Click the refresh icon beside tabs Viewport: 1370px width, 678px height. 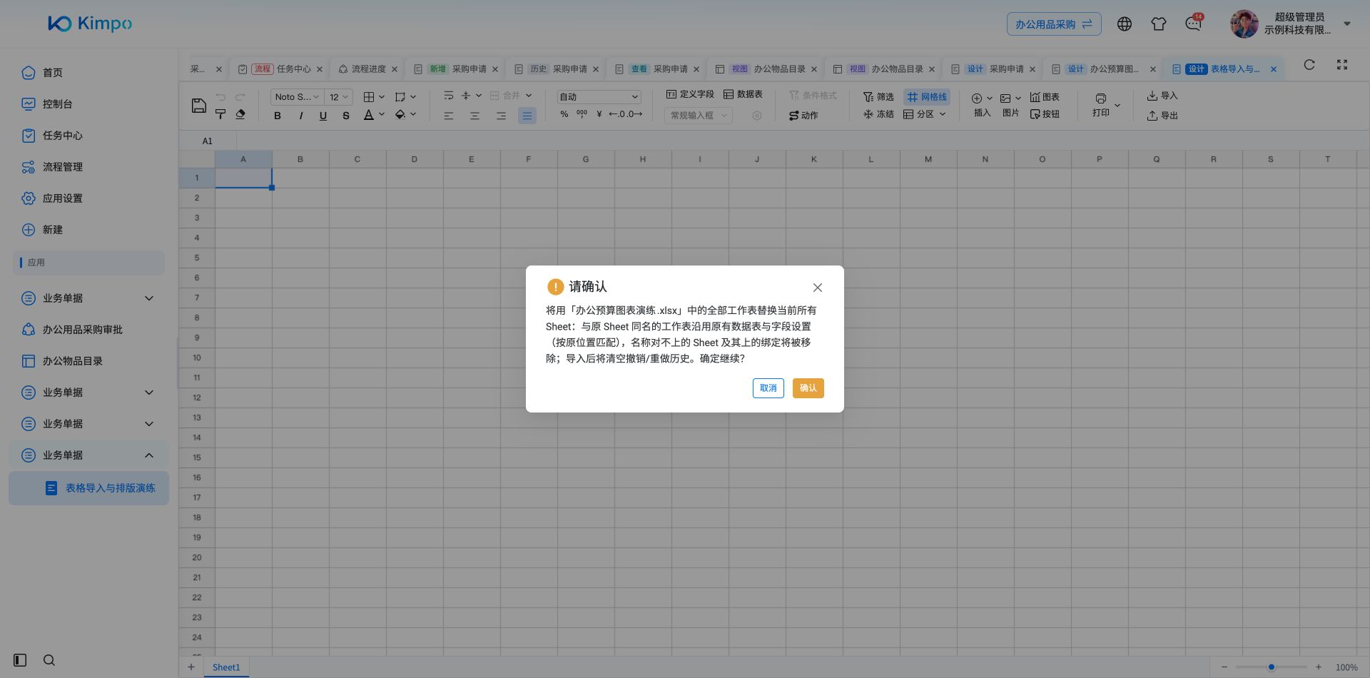[x=1309, y=65]
